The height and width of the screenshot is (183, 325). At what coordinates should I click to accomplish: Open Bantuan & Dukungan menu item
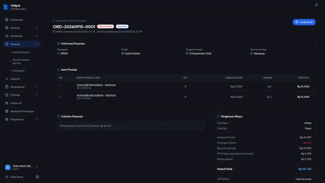click(22, 111)
